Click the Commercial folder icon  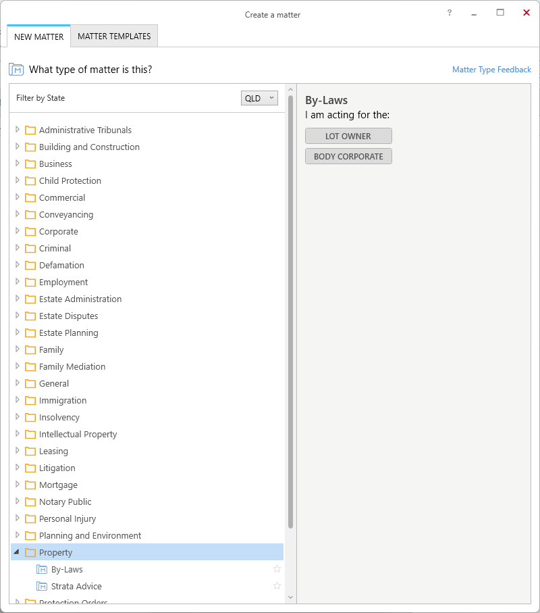pyautogui.click(x=30, y=197)
